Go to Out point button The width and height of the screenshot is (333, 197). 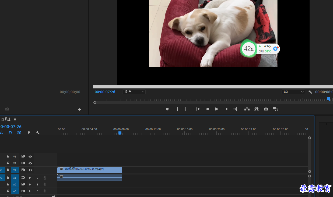click(x=235, y=109)
